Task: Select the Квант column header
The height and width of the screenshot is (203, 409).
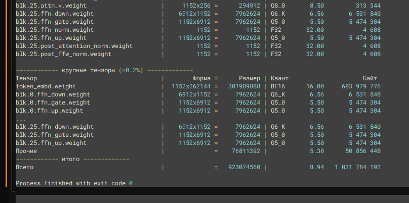Action: point(279,78)
